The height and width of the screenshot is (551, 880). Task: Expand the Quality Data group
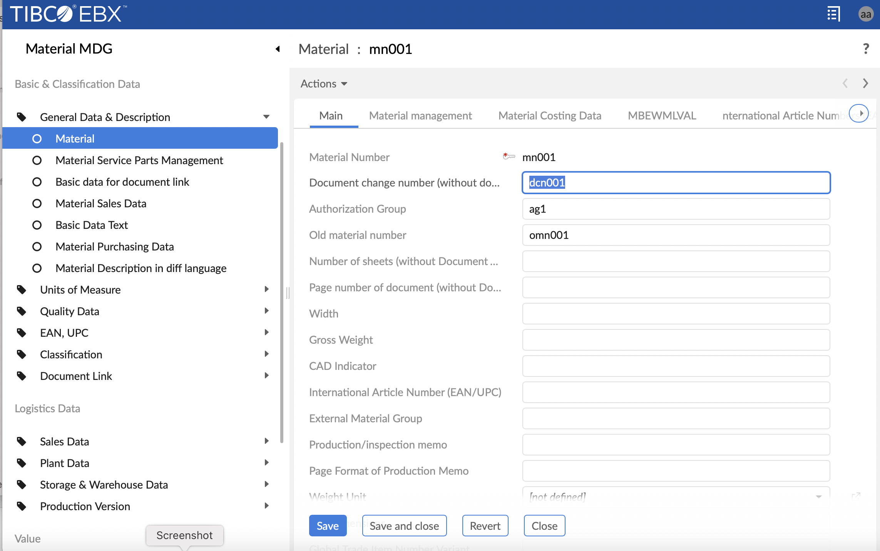click(266, 311)
